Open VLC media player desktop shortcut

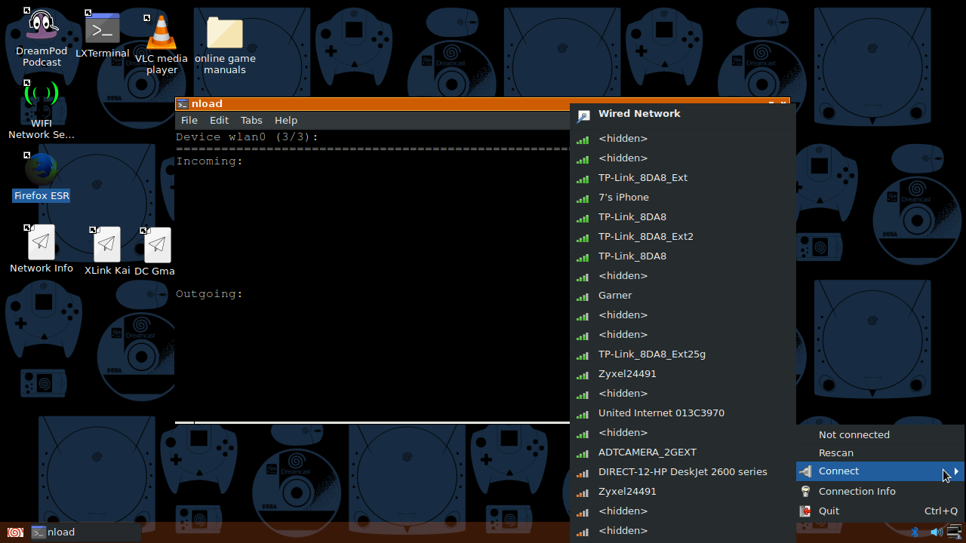click(162, 44)
